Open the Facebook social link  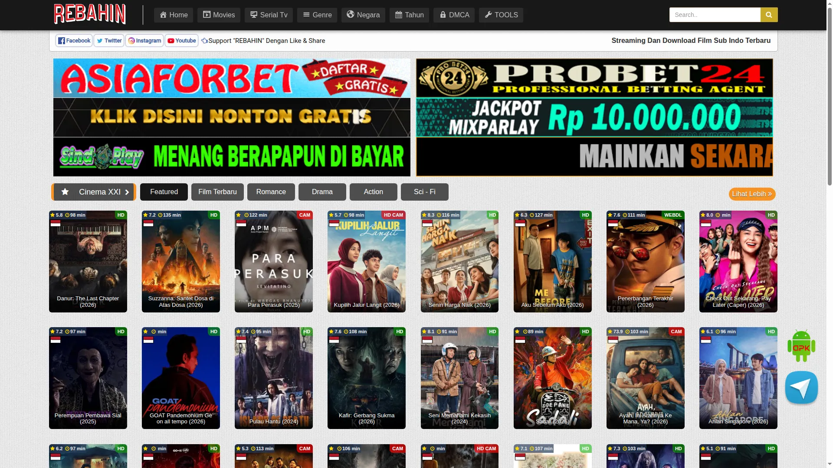[x=74, y=41]
